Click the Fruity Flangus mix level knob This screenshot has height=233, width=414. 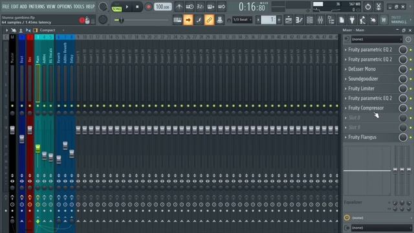[x=403, y=137]
